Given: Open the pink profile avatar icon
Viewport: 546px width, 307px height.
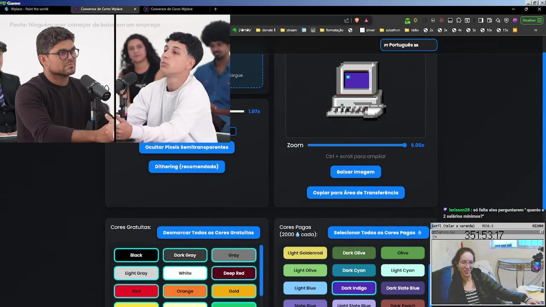Looking at the screenshot, I should pyautogui.click(x=515, y=20).
